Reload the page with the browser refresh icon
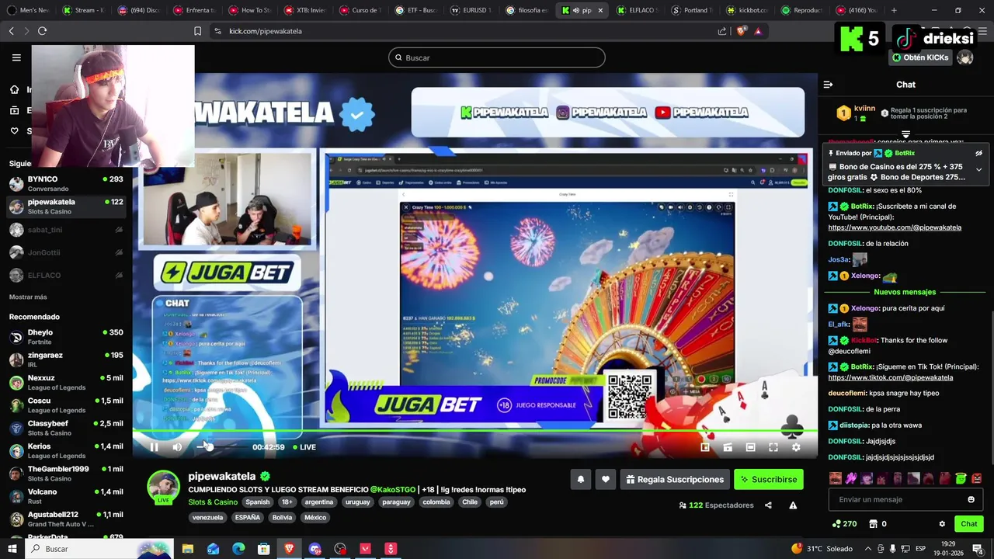 42,31
